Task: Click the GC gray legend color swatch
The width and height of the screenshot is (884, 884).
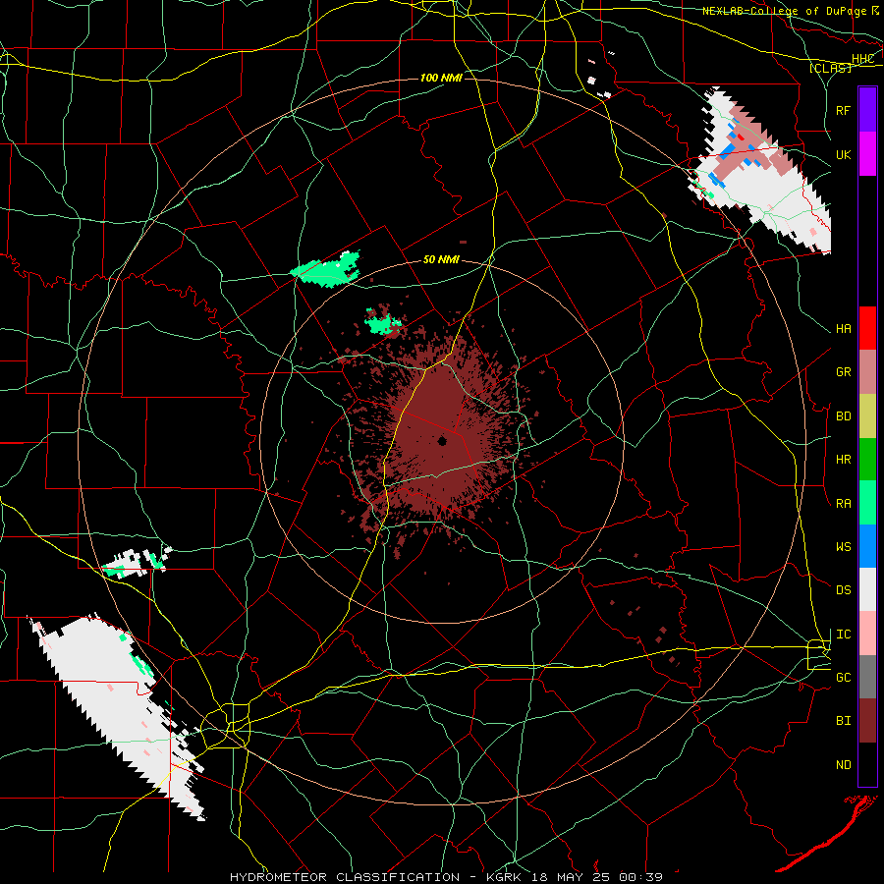Action: [x=867, y=677]
